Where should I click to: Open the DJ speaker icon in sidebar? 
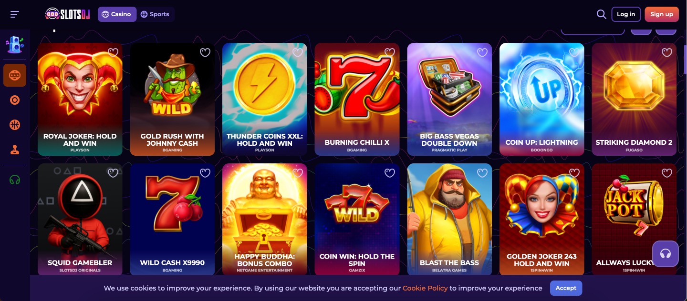[x=15, y=44]
